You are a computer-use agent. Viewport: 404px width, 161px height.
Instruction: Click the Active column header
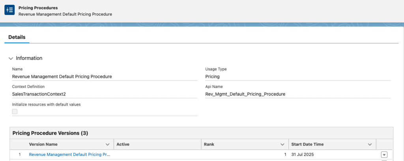point(123,144)
